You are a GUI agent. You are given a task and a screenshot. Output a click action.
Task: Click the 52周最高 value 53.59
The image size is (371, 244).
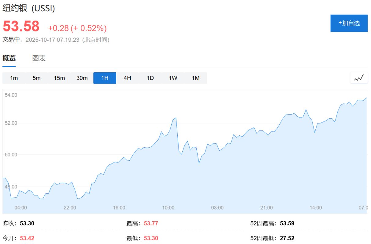[287, 224]
